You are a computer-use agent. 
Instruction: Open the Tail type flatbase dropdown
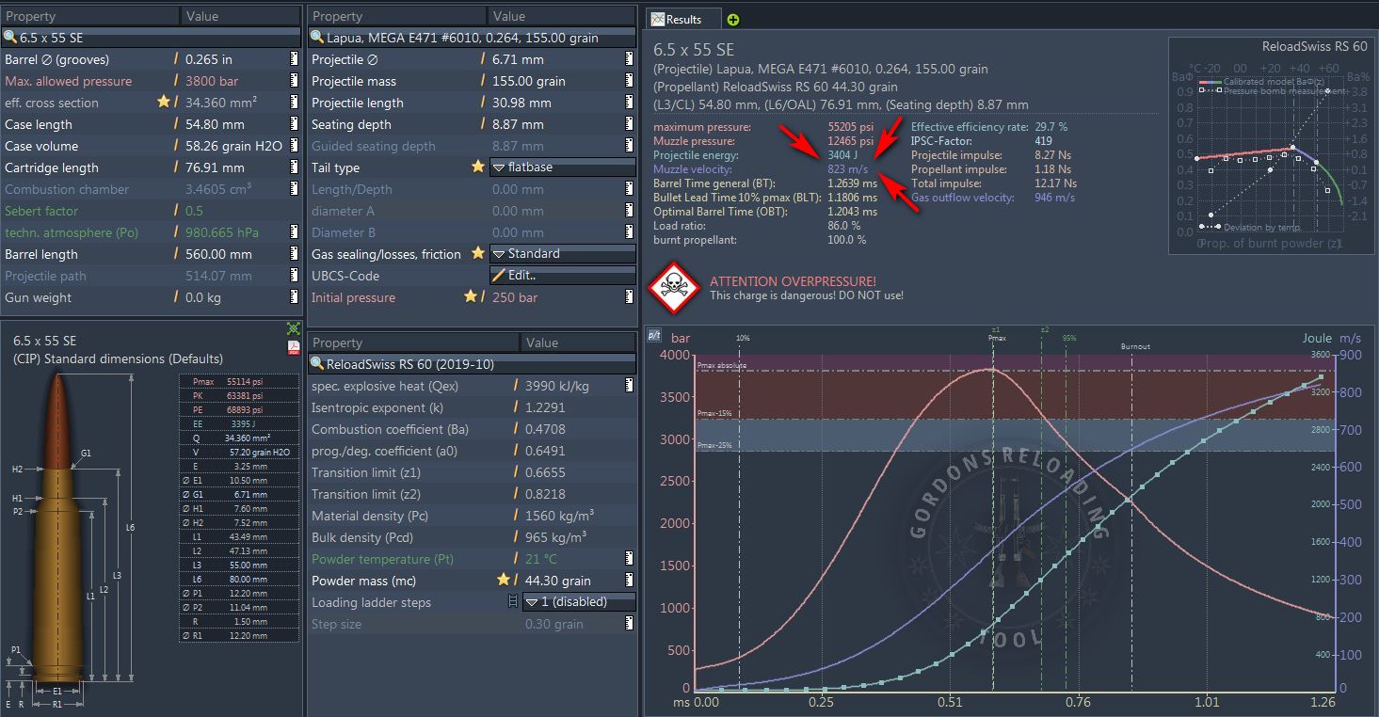tap(563, 167)
